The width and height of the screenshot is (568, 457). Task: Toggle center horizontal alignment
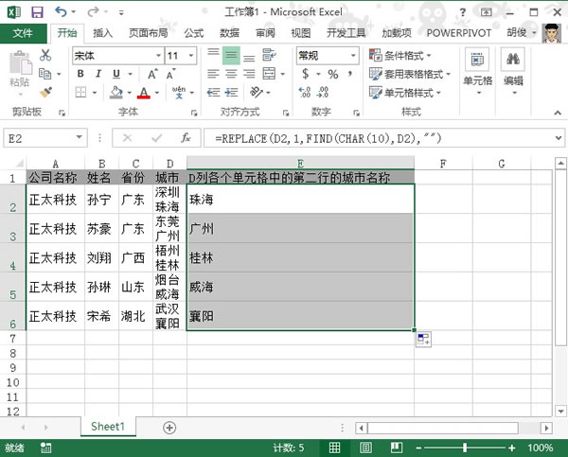[x=231, y=74]
